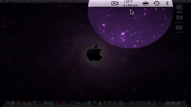
Task: Open the temperature and fan rpm readout
Action: (131, 4)
